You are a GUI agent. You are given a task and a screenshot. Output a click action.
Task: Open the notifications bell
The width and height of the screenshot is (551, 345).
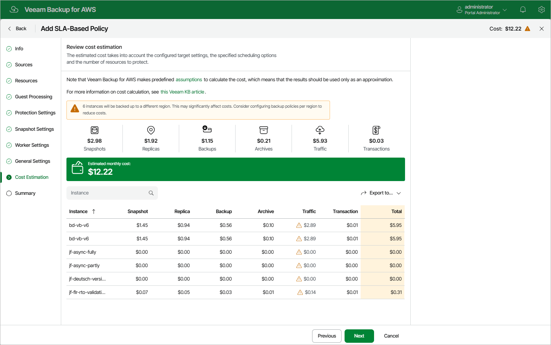523,10
